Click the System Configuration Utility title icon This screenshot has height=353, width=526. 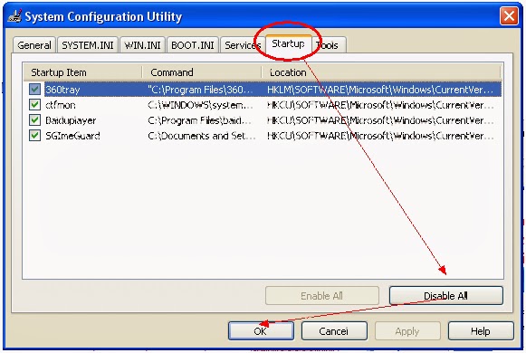[14, 16]
